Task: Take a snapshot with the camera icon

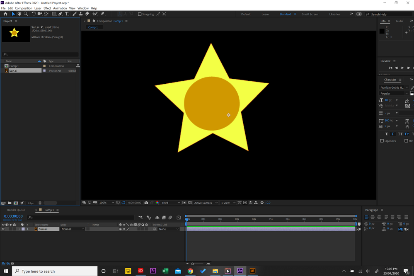Action: (x=146, y=203)
